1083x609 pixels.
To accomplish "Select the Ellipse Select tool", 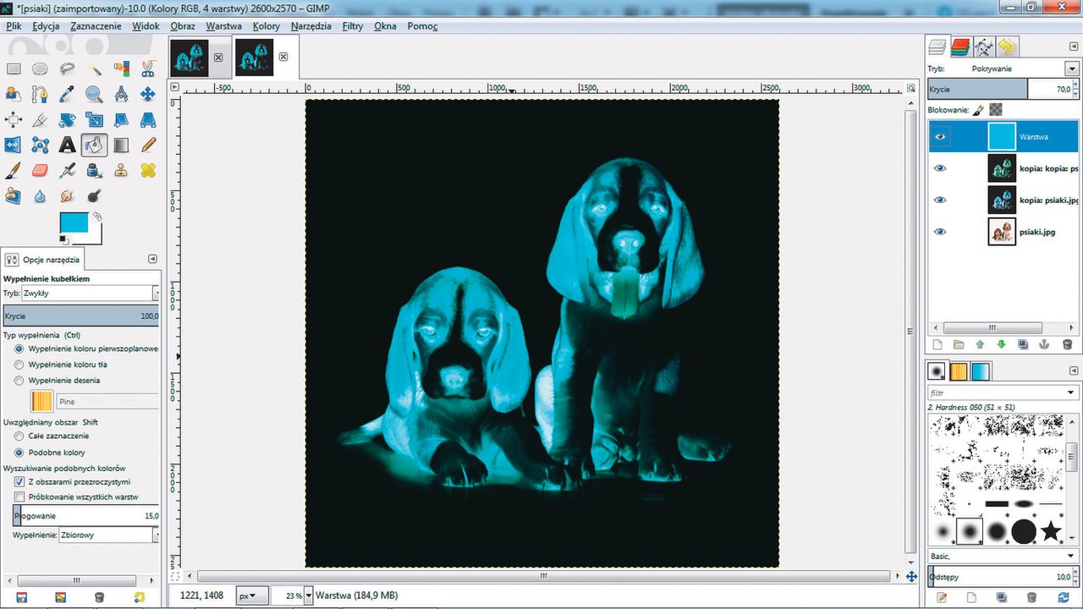I will pos(40,69).
